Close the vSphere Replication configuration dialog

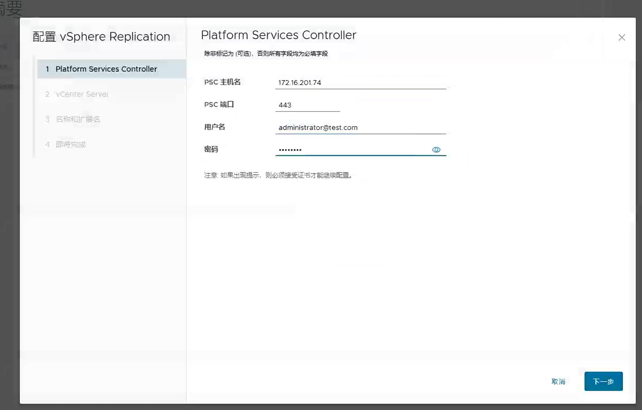point(622,38)
